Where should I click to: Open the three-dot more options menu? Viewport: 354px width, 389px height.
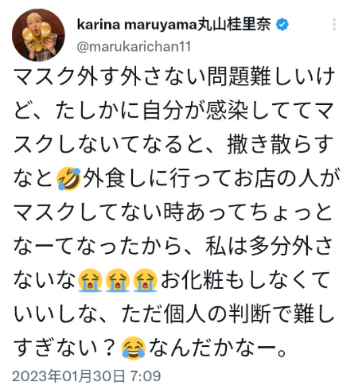point(334,24)
